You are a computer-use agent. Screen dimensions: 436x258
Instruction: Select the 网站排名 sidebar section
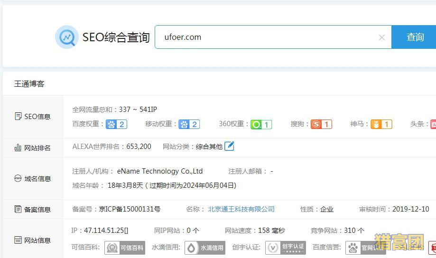click(33, 147)
